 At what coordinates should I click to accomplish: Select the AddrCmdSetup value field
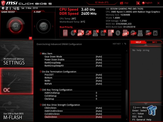tap(96, 93)
